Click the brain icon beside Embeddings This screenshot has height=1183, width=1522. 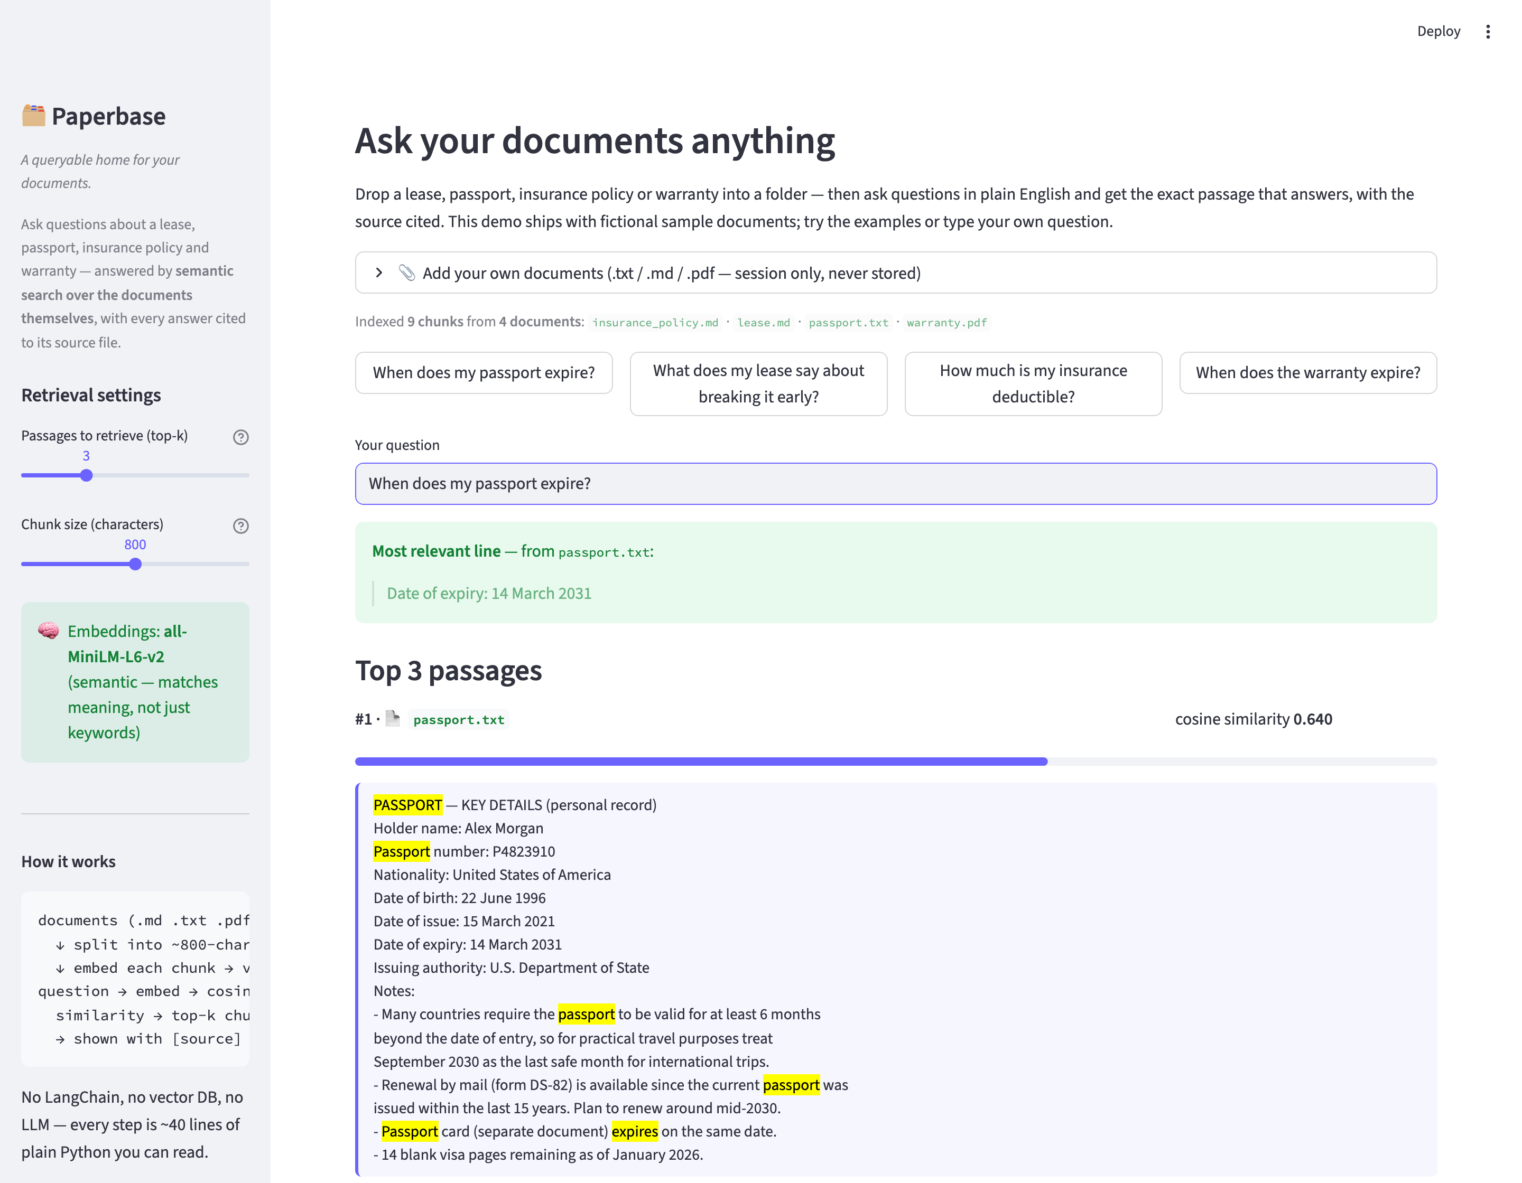(x=48, y=631)
